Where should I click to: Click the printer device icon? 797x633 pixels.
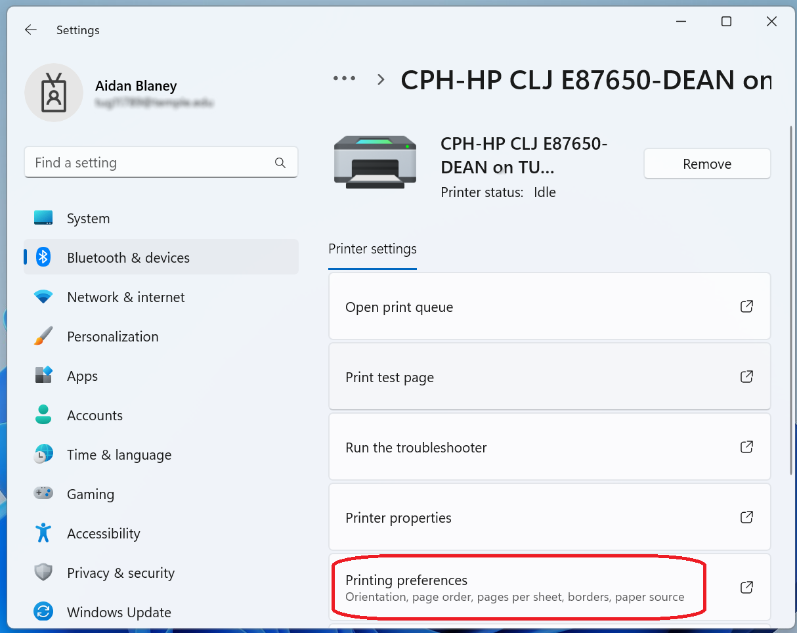375,162
